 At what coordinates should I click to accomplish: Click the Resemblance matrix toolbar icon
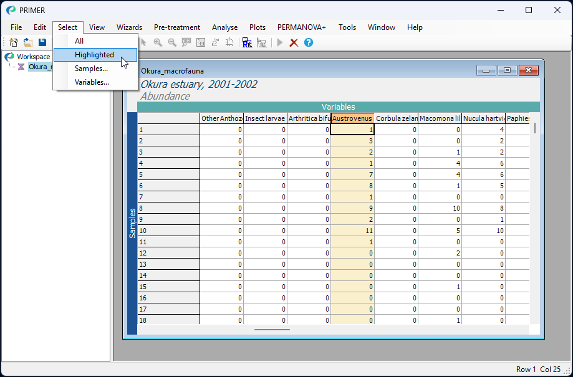pyautogui.click(x=247, y=43)
